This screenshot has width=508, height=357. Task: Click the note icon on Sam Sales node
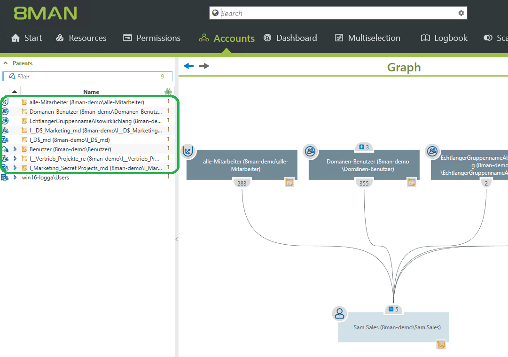(x=441, y=345)
